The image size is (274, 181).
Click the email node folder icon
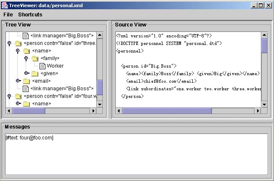pos(27,81)
